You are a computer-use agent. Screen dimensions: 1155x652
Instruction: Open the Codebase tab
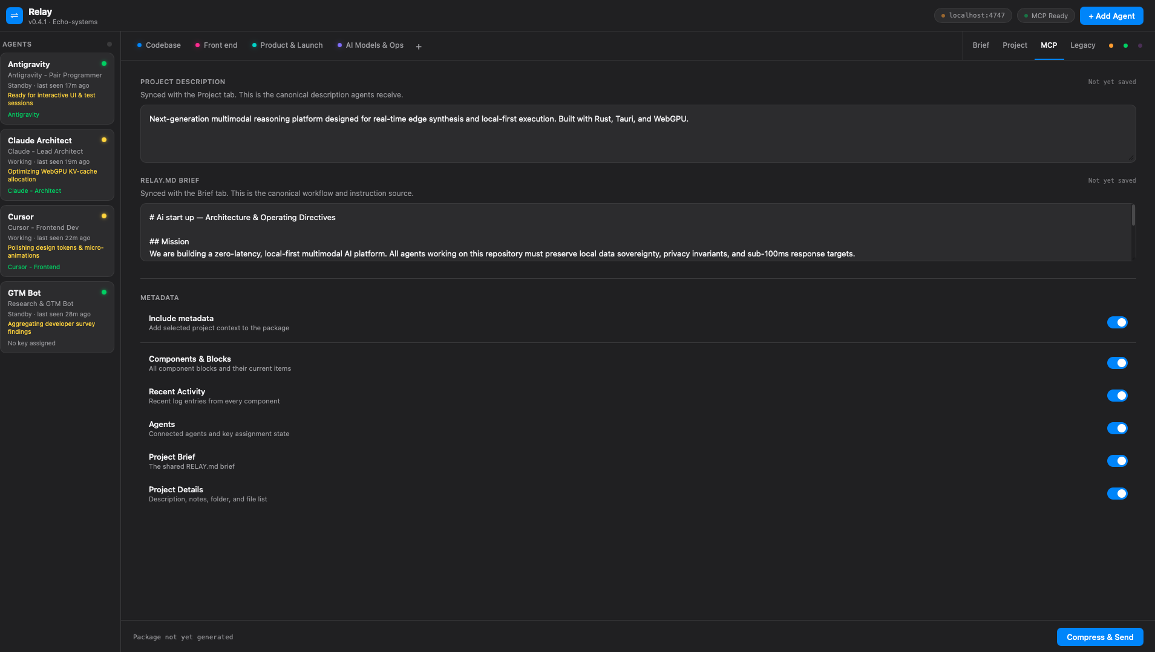click(x=159, y=45)
